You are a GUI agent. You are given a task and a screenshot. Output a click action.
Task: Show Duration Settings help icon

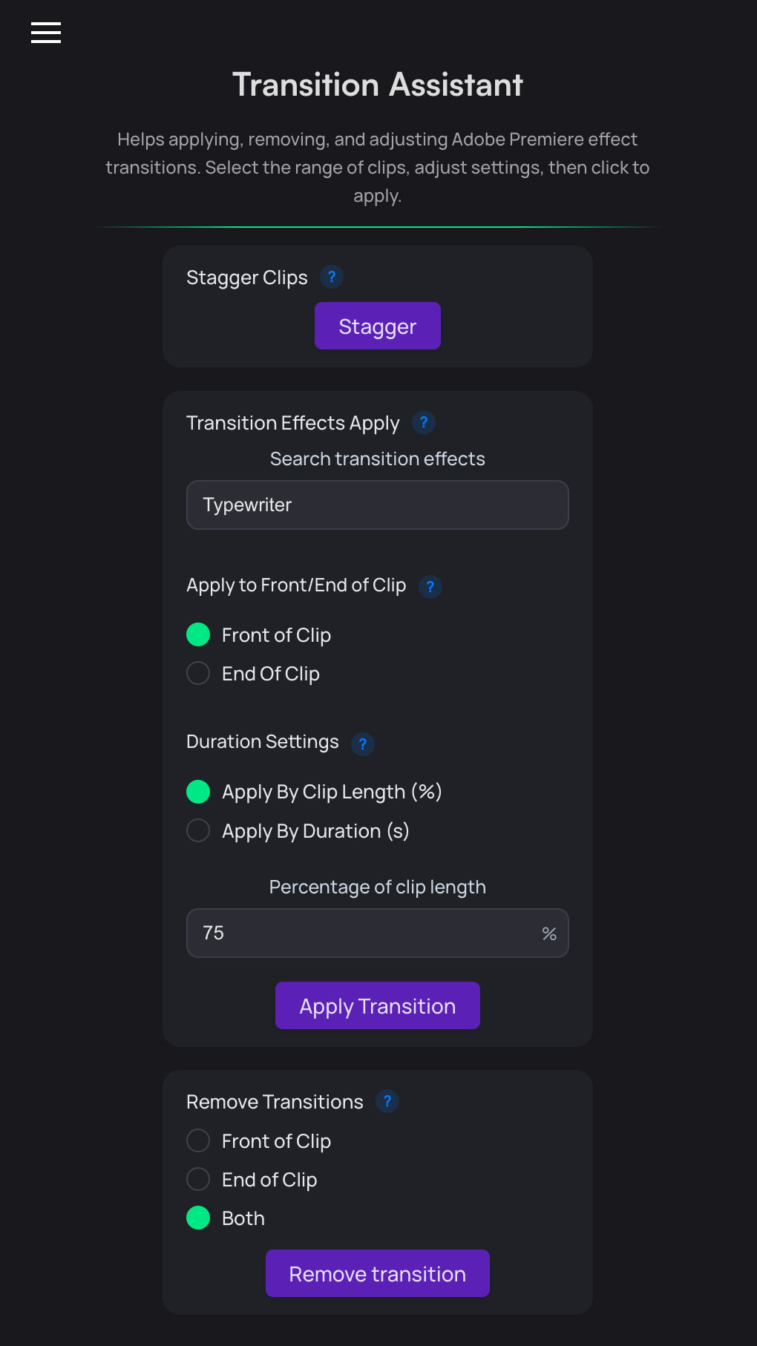click(x=363, y=743)
